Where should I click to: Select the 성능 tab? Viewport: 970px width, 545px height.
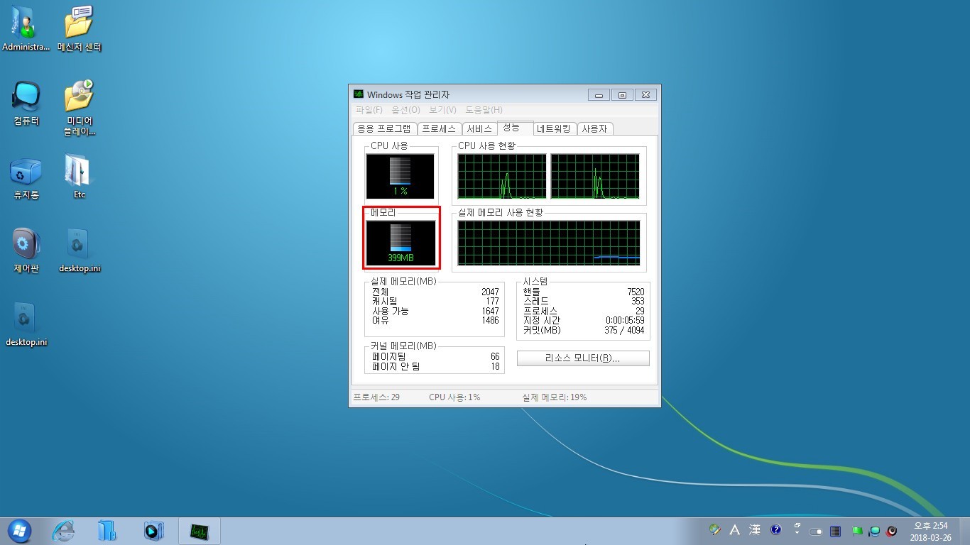pos(514,127)
